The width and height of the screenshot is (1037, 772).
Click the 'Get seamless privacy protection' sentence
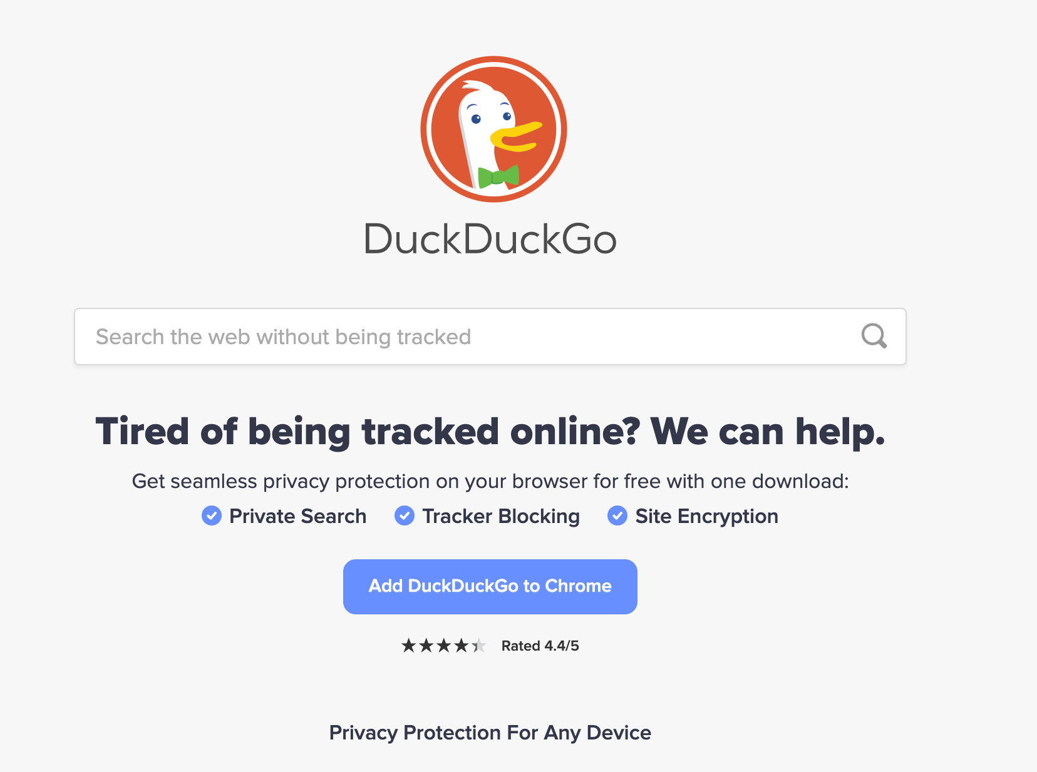click(x=490, y=481)
